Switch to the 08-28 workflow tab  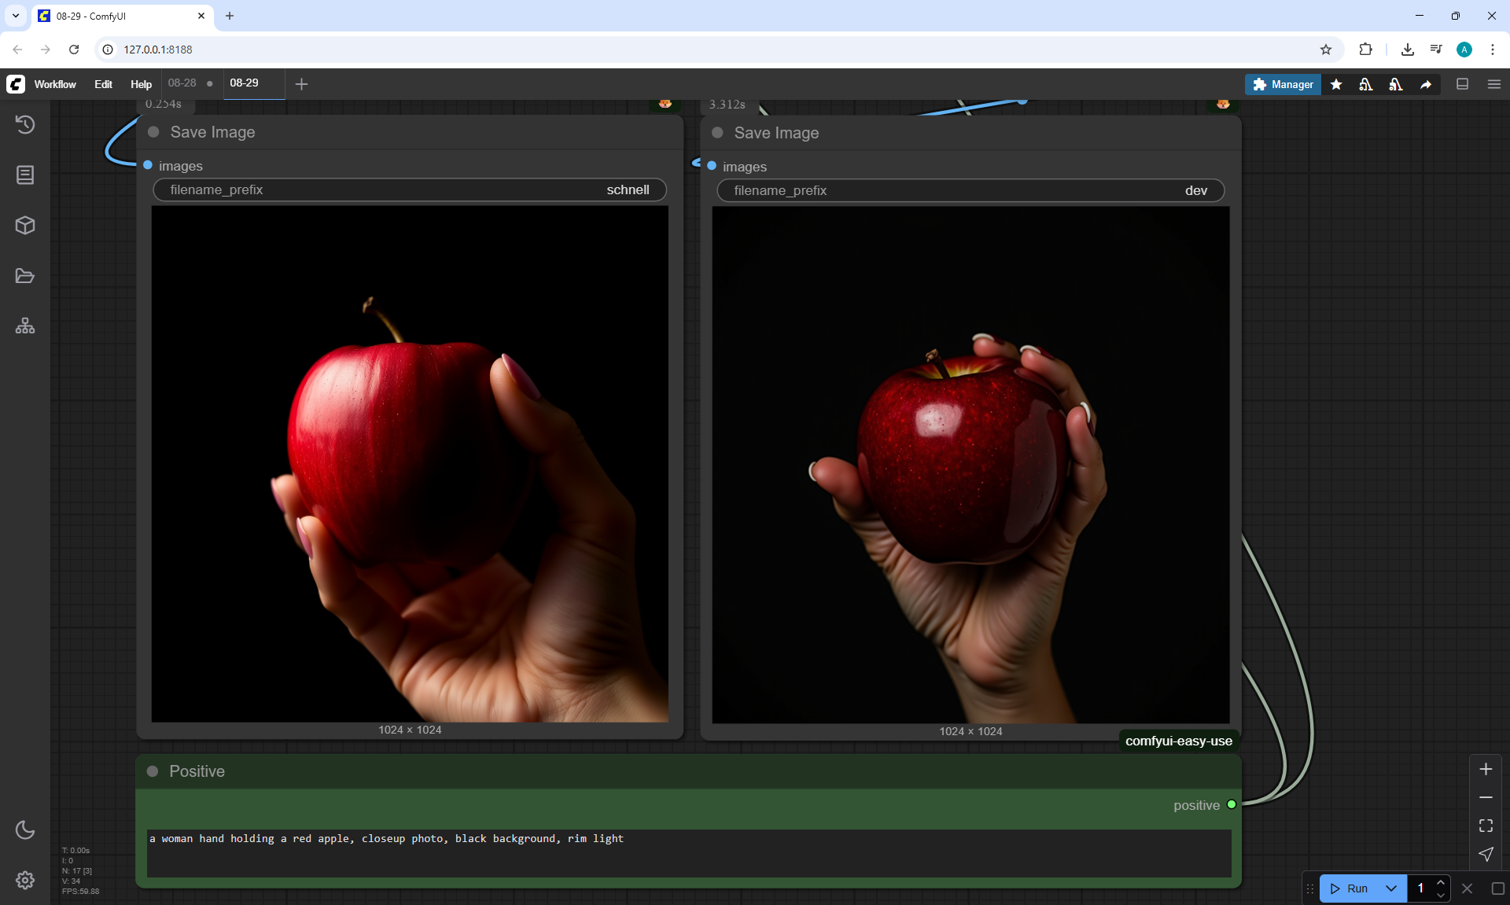pos(182,83)
